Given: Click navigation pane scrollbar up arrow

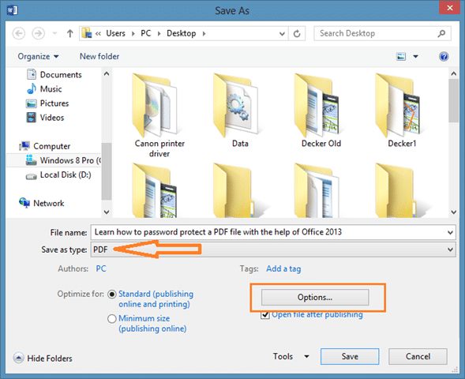Looking at the screenshot, I should [x=107, y=73].
